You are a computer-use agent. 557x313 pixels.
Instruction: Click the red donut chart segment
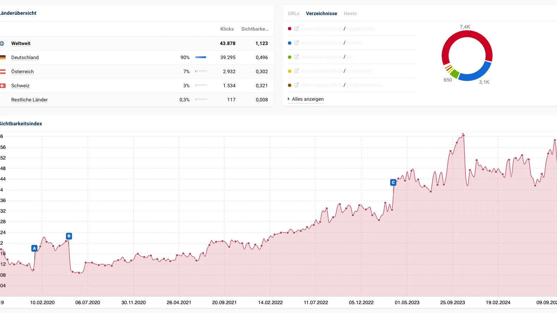click(467, 33)
